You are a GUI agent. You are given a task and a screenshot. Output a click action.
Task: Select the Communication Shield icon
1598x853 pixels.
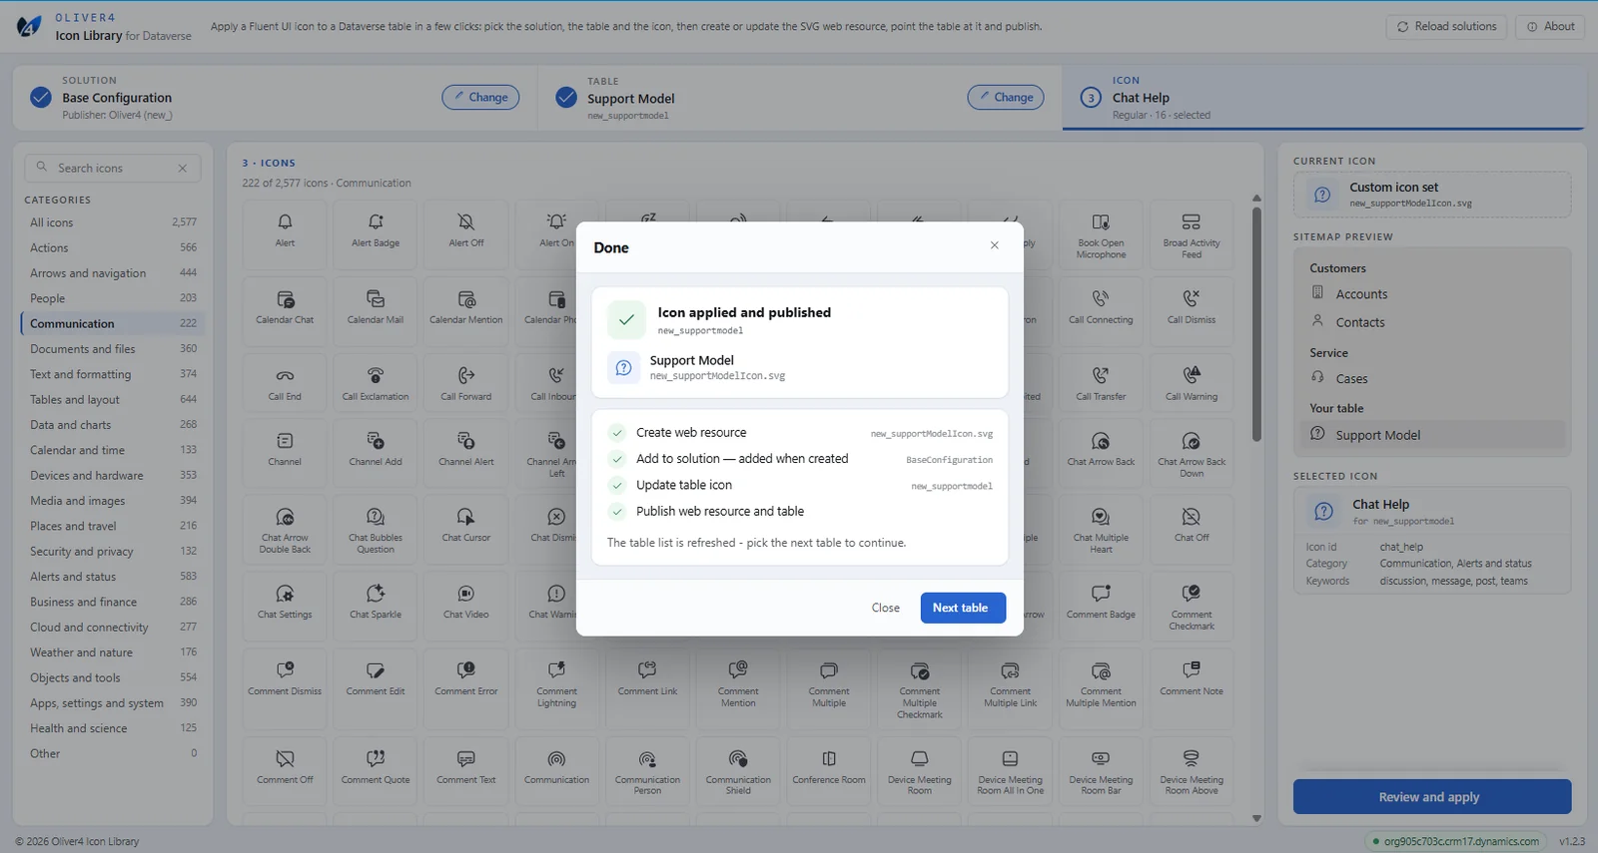[x=738, y=771]
